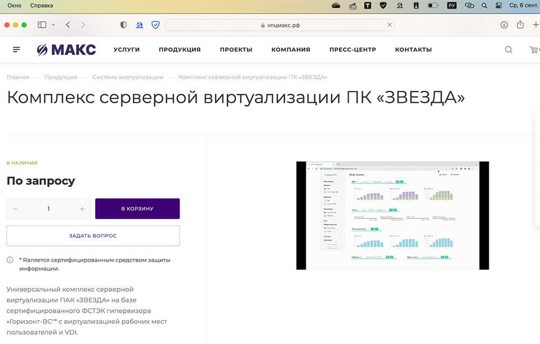540x344 pixels.
Task: Open the «Окно» menu in macOS menu bar
Action: coord(15,5)
